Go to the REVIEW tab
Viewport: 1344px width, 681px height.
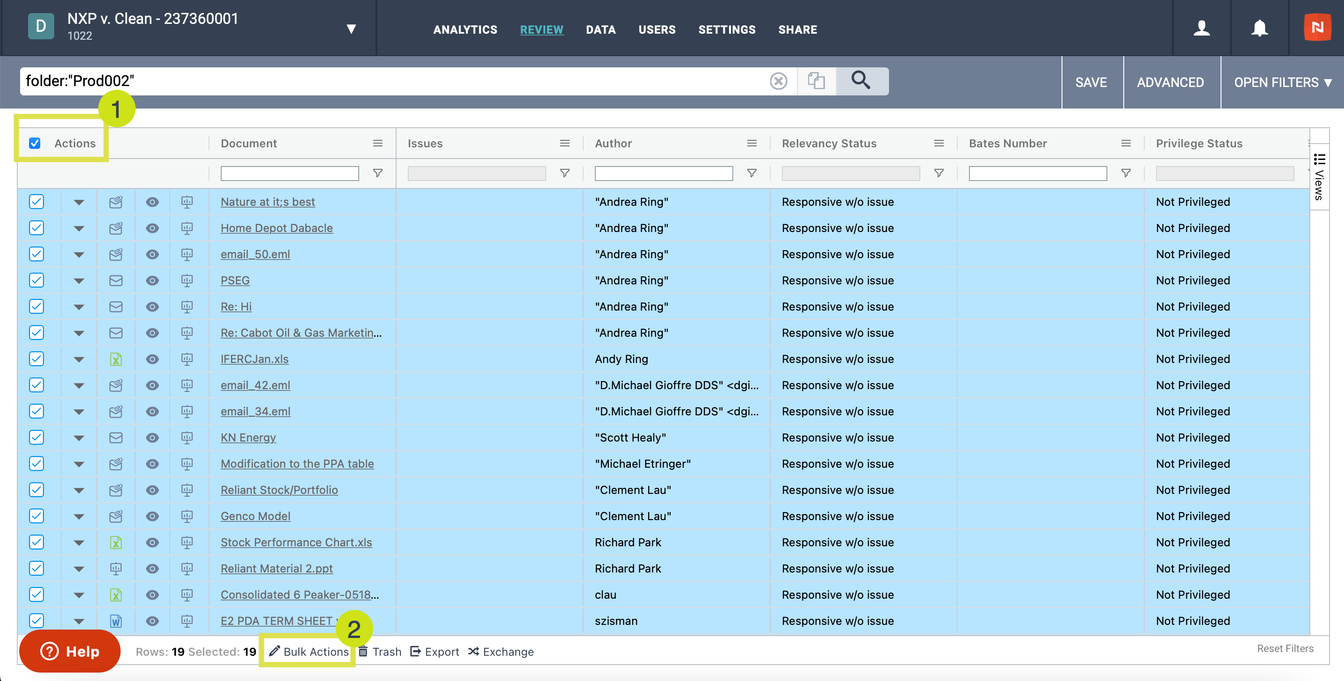coord(541,30)
